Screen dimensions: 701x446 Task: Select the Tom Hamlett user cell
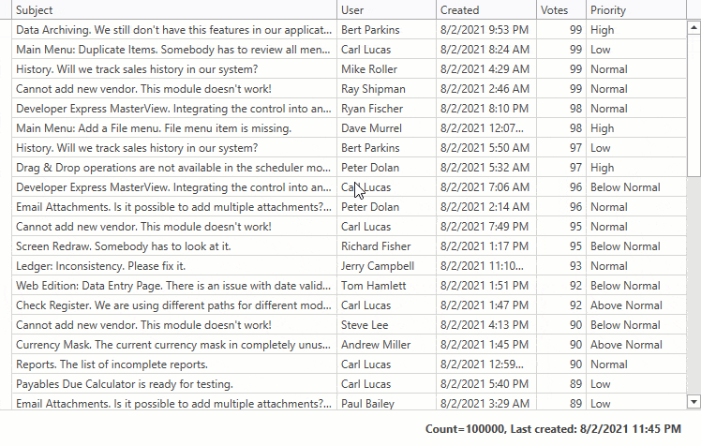click(373, 286)
